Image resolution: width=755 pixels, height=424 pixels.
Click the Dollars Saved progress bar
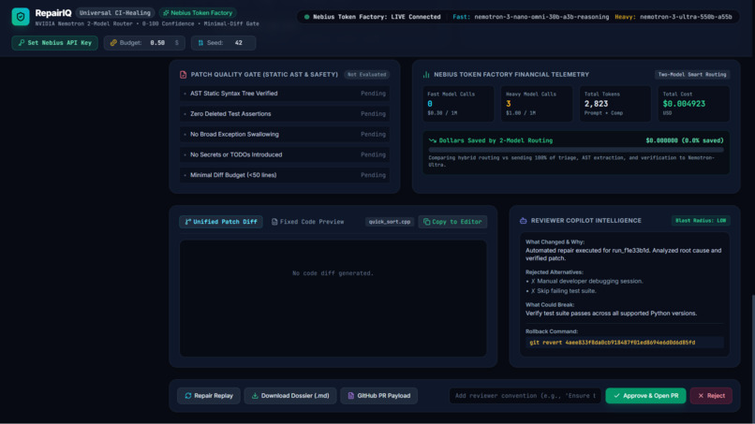(576, 150)
